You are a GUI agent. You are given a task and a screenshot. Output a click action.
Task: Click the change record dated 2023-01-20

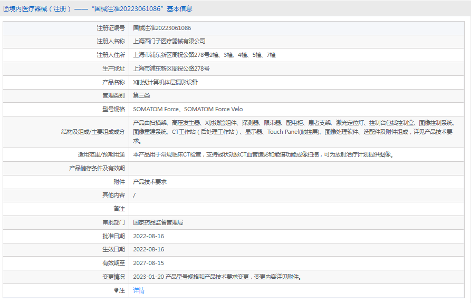pyautogui.click(x=217, y=277)
